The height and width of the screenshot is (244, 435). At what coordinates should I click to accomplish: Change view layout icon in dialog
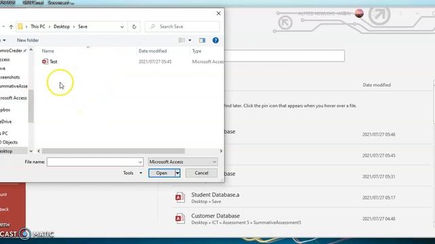point(181,41)
